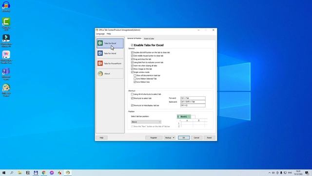The image size is (312, 176).
Task: Confirm settings with the OK button
Action: tap(184, 138)
